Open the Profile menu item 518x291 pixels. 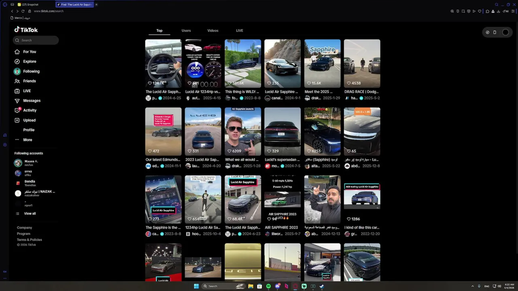click(29, 130)
